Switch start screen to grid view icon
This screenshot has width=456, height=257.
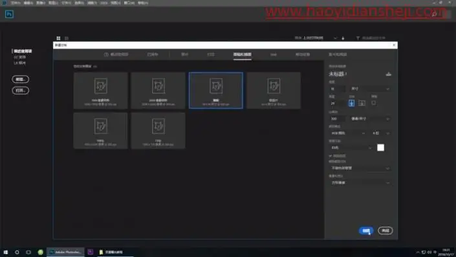pyautogui.click(x=58, y=38)
